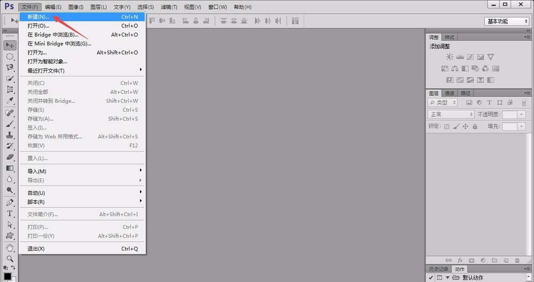Select the Gradient tool
This screenshot has width=534, height=282.
point(10,168)
